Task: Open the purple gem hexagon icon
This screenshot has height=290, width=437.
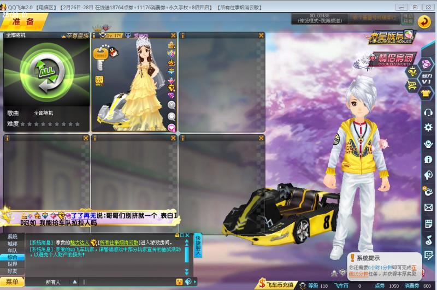Action: (426, 63)
